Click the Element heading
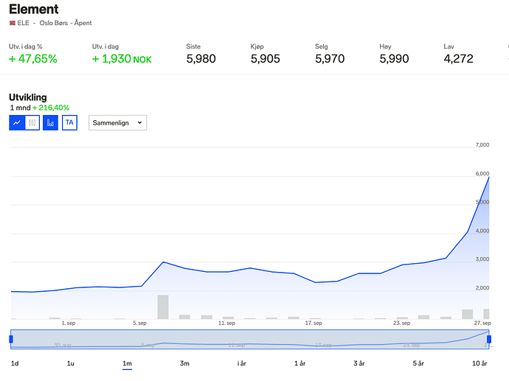This screenshot has height=381, width=509. click(x=34, y=9)
